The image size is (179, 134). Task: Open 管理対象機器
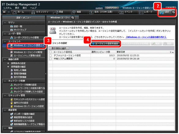pyautogui.click(x=20, y=74)
